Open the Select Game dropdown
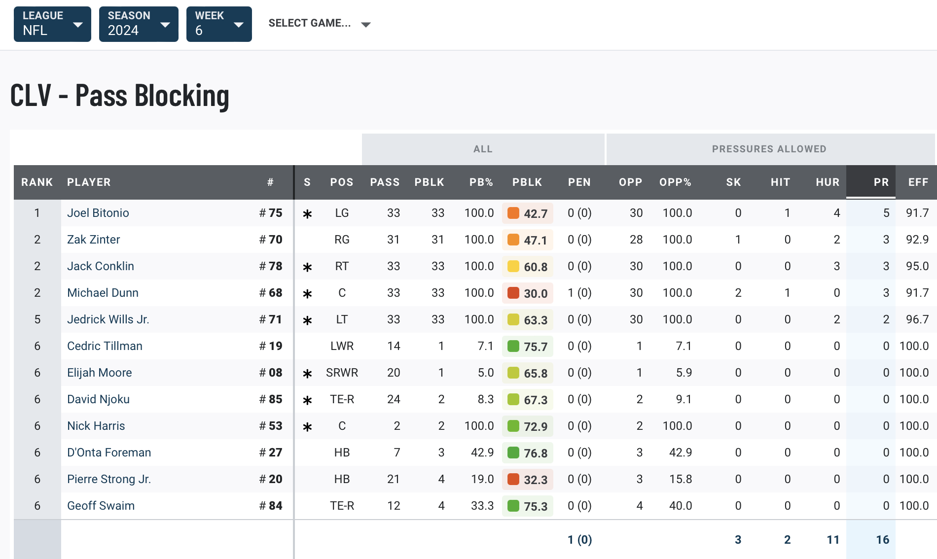The height and width of the screenshot is (559, 937). (319, 24)
